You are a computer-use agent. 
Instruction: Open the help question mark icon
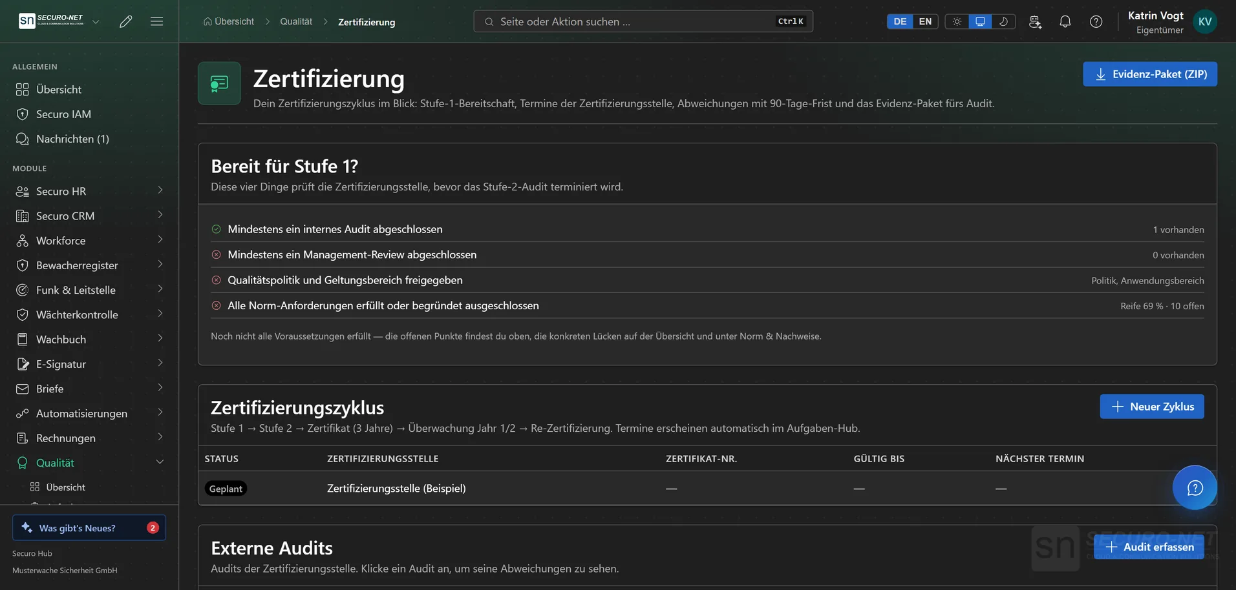click(x=1096, y=21)
